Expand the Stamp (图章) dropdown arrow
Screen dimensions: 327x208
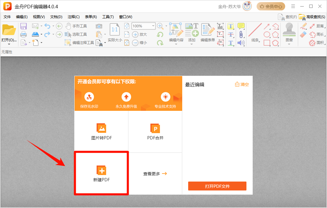pyautogui.click(x=289, y=44)
